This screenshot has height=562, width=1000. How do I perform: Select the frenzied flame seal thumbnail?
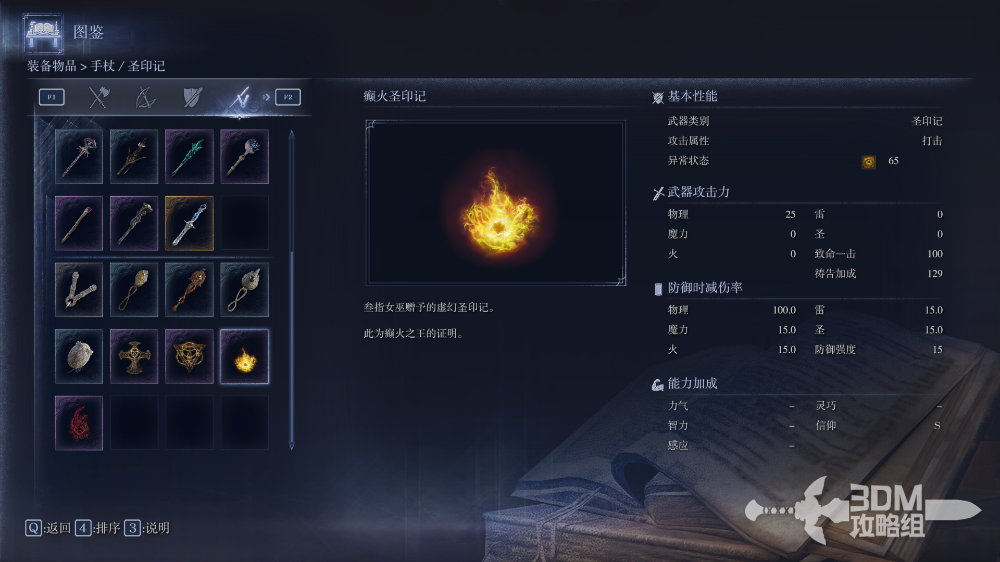click(x=244, y=356)
